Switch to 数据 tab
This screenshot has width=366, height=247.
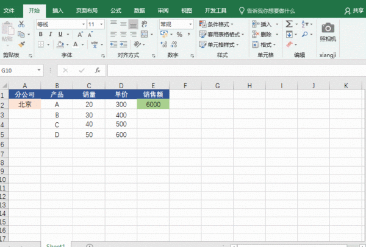click(139, 10)
